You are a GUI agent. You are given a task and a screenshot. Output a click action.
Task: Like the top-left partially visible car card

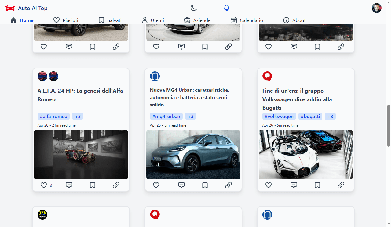[x=44, y=47]
